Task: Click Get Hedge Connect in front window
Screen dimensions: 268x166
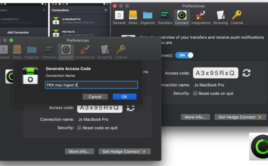Action: pos(125,151)
